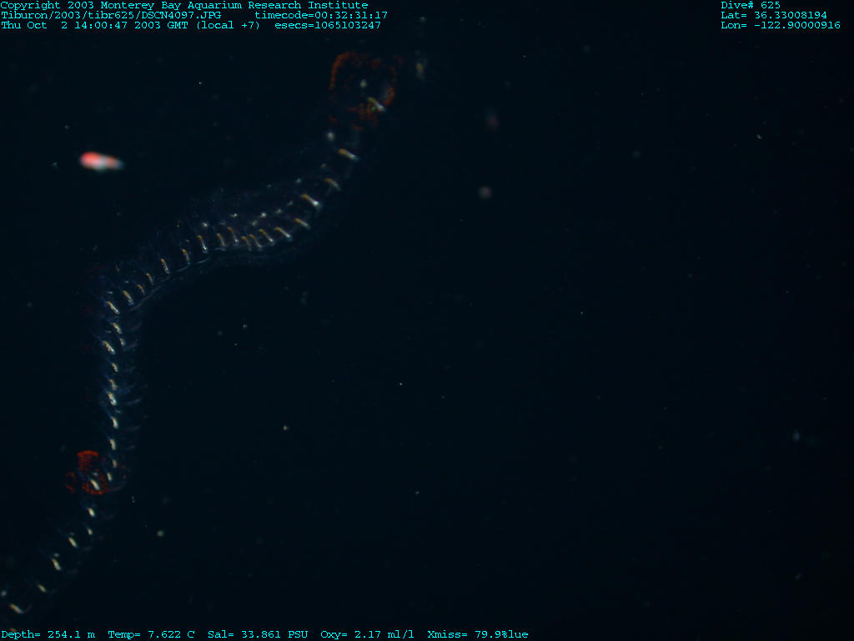Click the timecode=00:32:31:17 readout
This screenshot has height=641, width=854.
(321, 15)
